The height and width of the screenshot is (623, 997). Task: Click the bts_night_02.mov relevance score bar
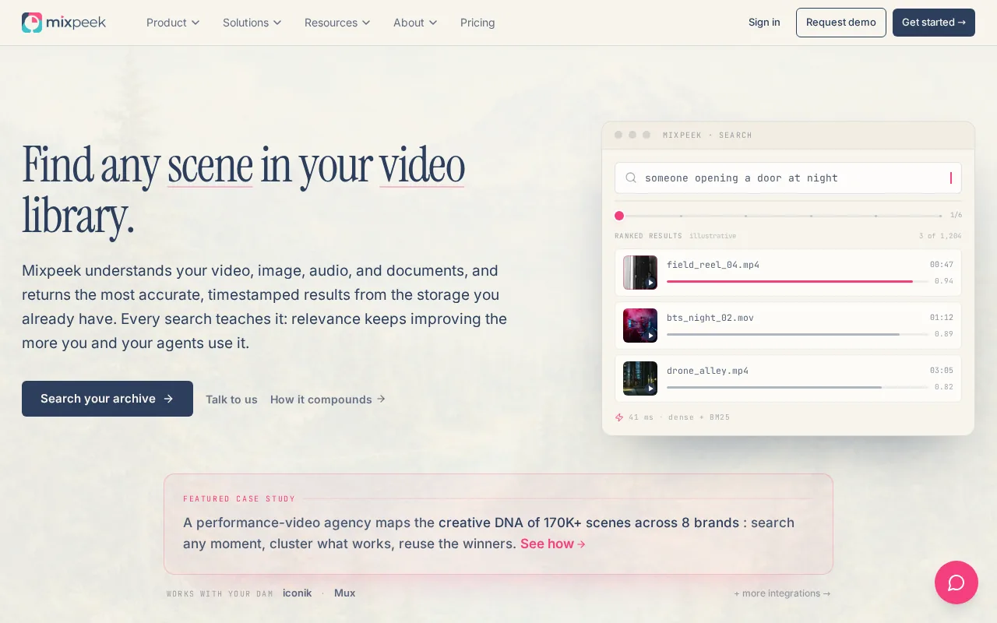[798, 334]
